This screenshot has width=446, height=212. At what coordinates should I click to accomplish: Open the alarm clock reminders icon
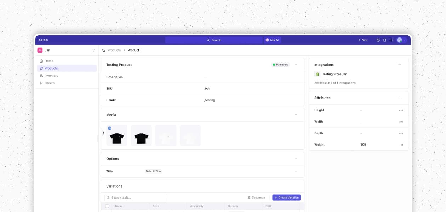[x=378, y=40]
